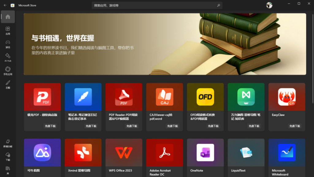This screenshot has height=177, width=314.
Task: Open 手机应用 sidebar section
Action: (8, 71)
